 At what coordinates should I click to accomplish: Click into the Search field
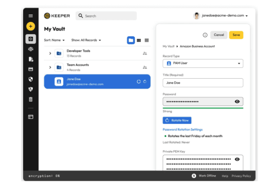(x=106, y=16)
